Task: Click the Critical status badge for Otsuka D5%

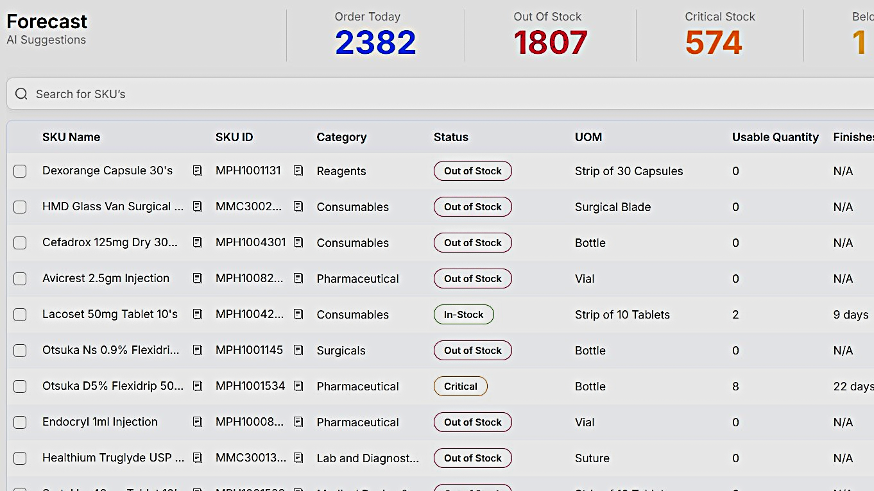Action: point(461,387)
